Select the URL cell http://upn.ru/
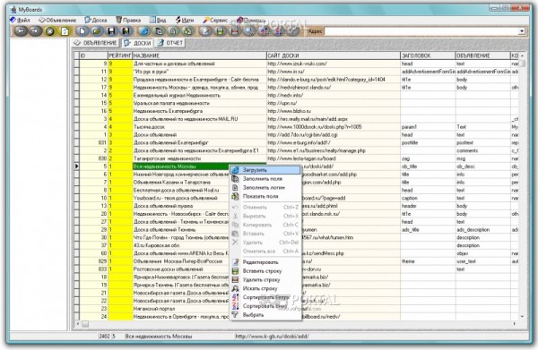The width and height of the screenshot is (538, 350). (334, 103)
